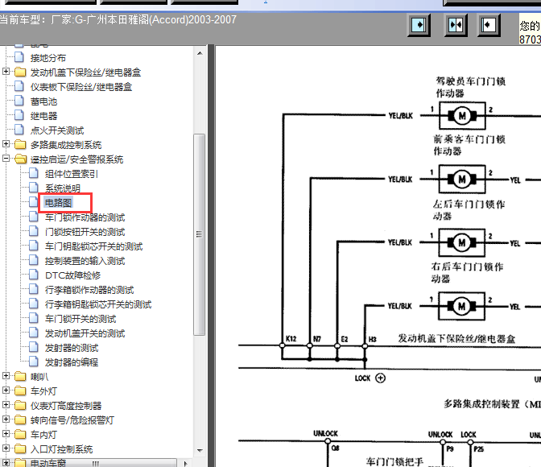Expand the 车内灯 tree node
This screenshot has width=541, height=467.
click(6, 435)
